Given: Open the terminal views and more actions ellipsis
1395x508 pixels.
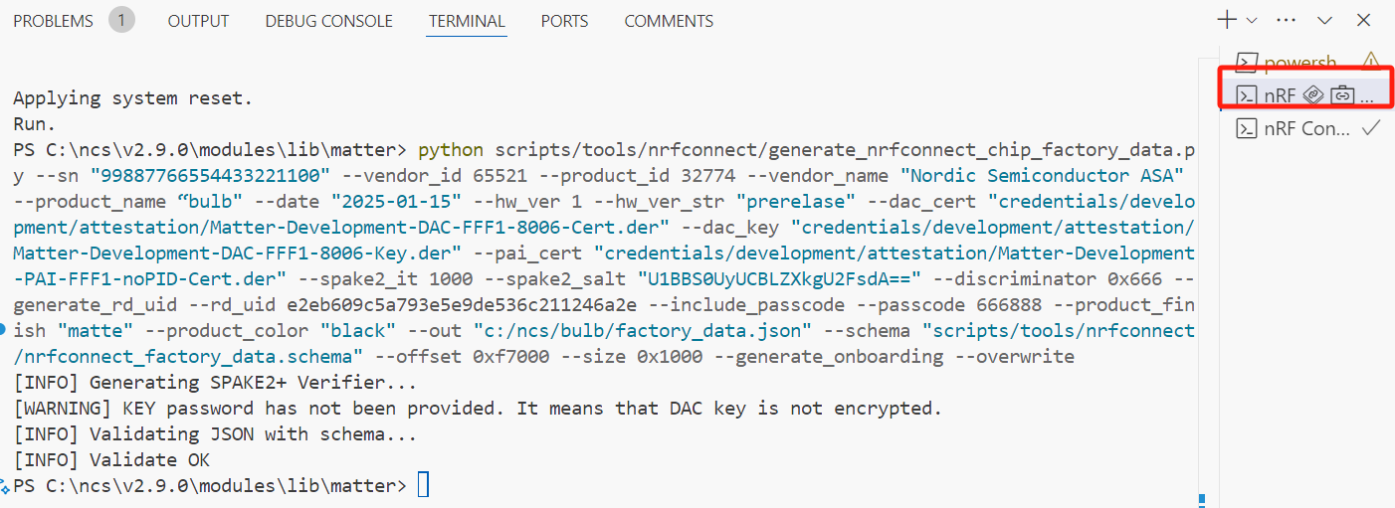Looking at the screenshot, I should coord(1286,20).
